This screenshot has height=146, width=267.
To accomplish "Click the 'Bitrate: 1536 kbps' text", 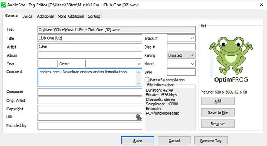I will pyautogui.click(x=161, y=95).
